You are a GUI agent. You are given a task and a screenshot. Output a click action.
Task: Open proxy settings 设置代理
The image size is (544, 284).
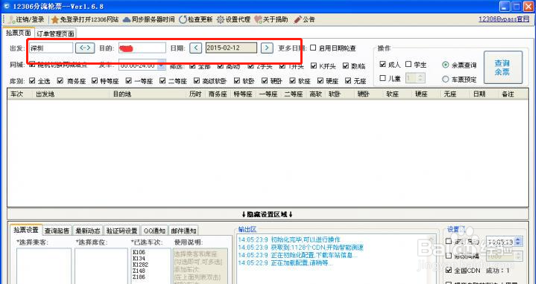(x=233, y=20)
